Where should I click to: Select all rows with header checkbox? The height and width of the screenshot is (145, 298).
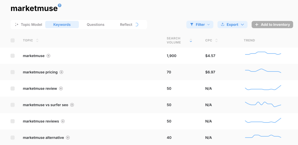tap(13, 40)
